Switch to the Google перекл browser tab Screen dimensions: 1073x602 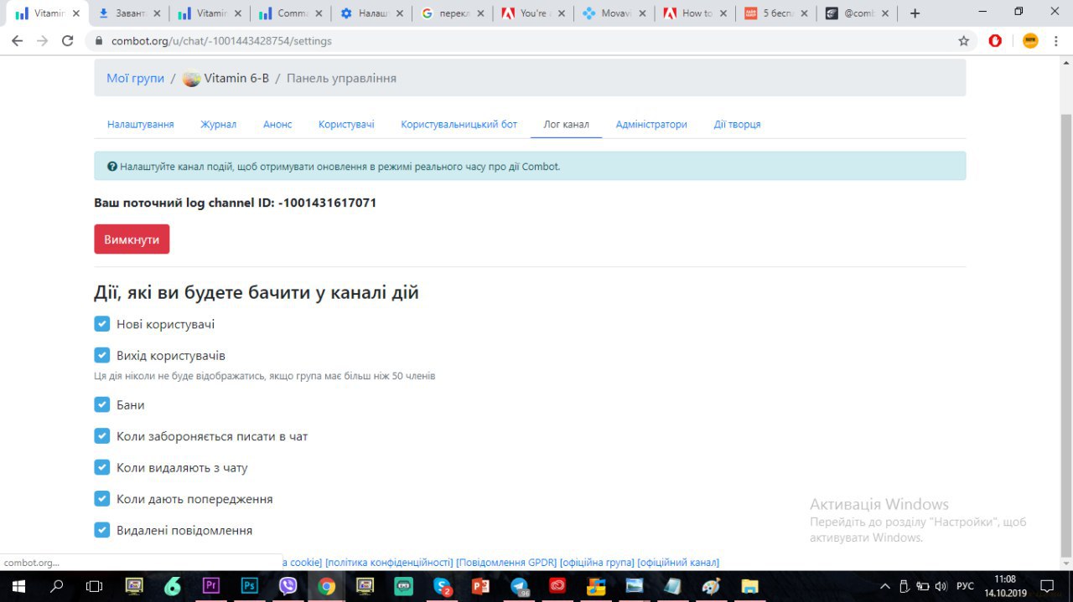pos(453,13)
